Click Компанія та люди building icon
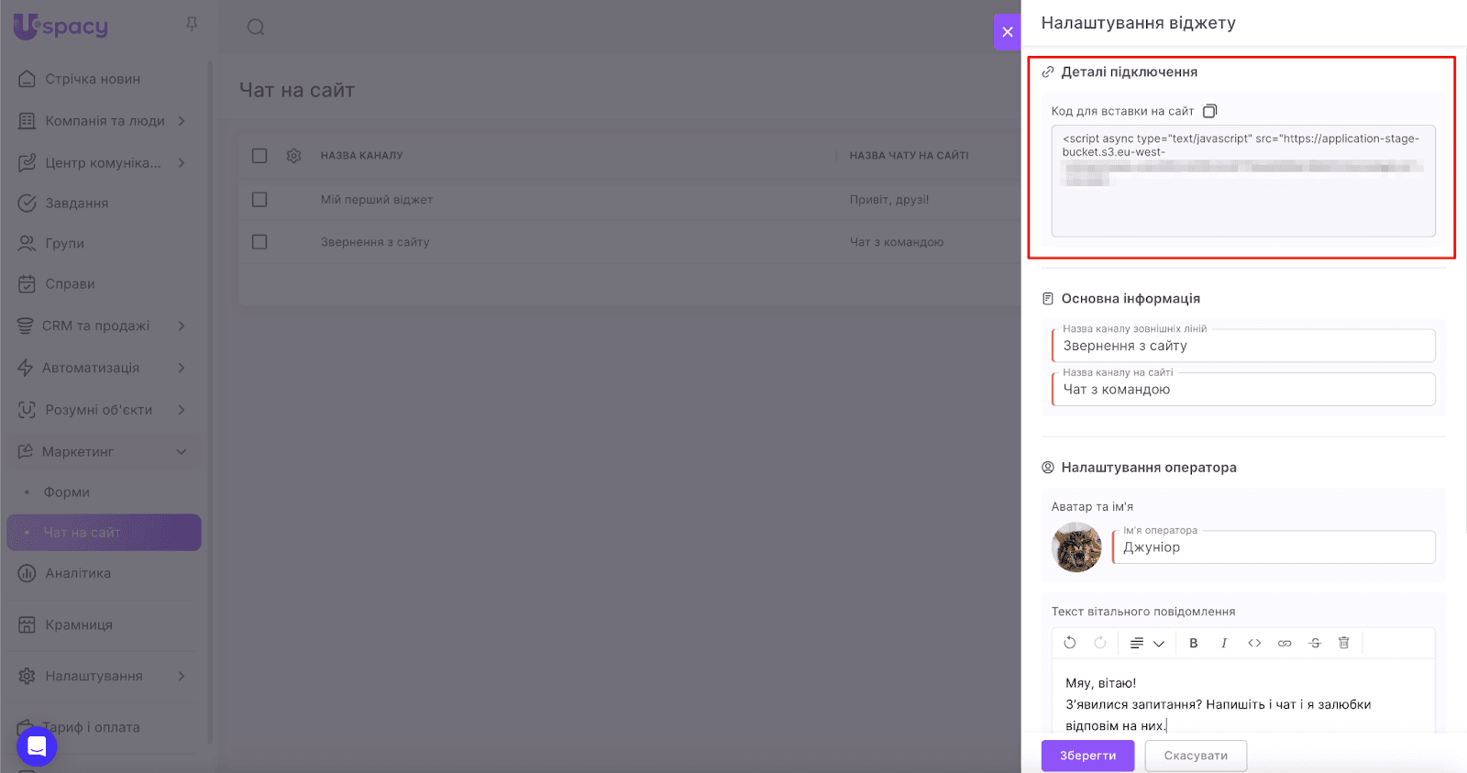 28,121
